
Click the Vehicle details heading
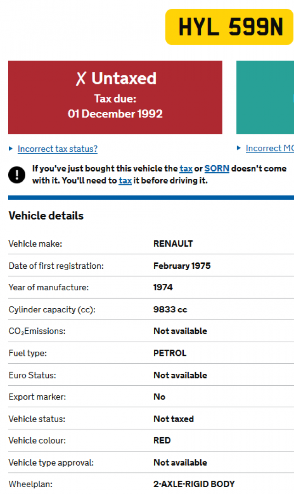(x=46, y=216)
